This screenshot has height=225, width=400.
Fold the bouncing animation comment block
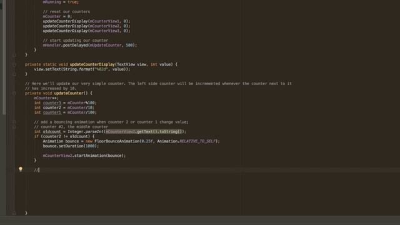[x=14, y=122]
